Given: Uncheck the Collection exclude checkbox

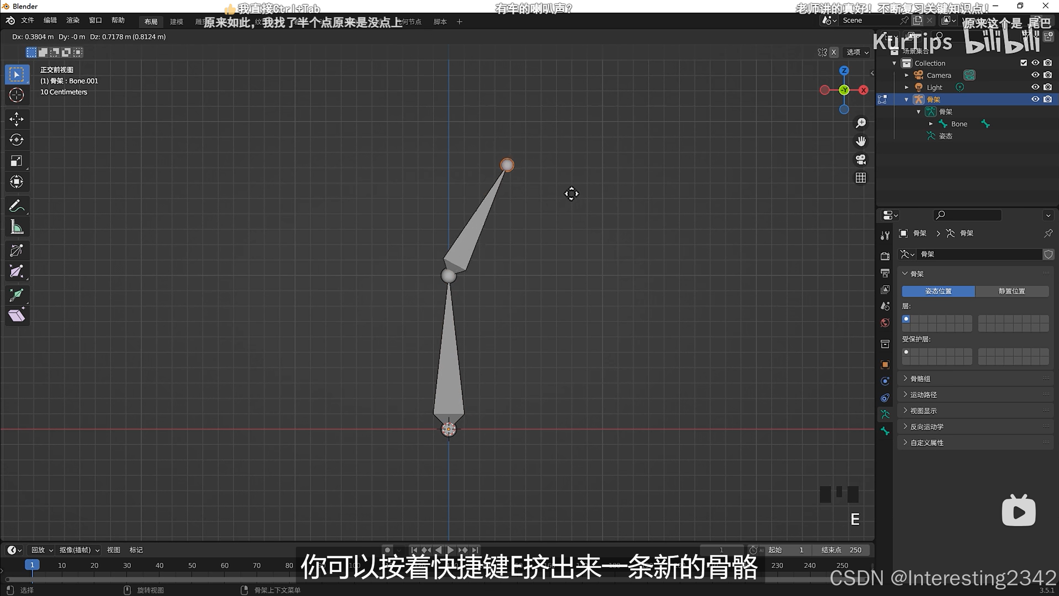Looking at the screenshot, I should click(x=1023, y=63).
